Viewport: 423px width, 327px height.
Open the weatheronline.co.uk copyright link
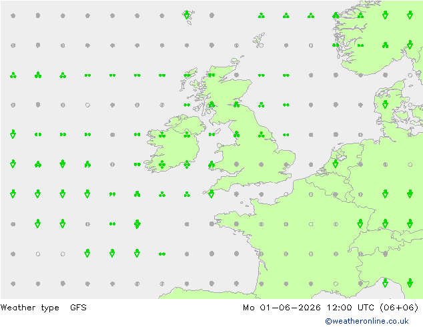(367, 321)
